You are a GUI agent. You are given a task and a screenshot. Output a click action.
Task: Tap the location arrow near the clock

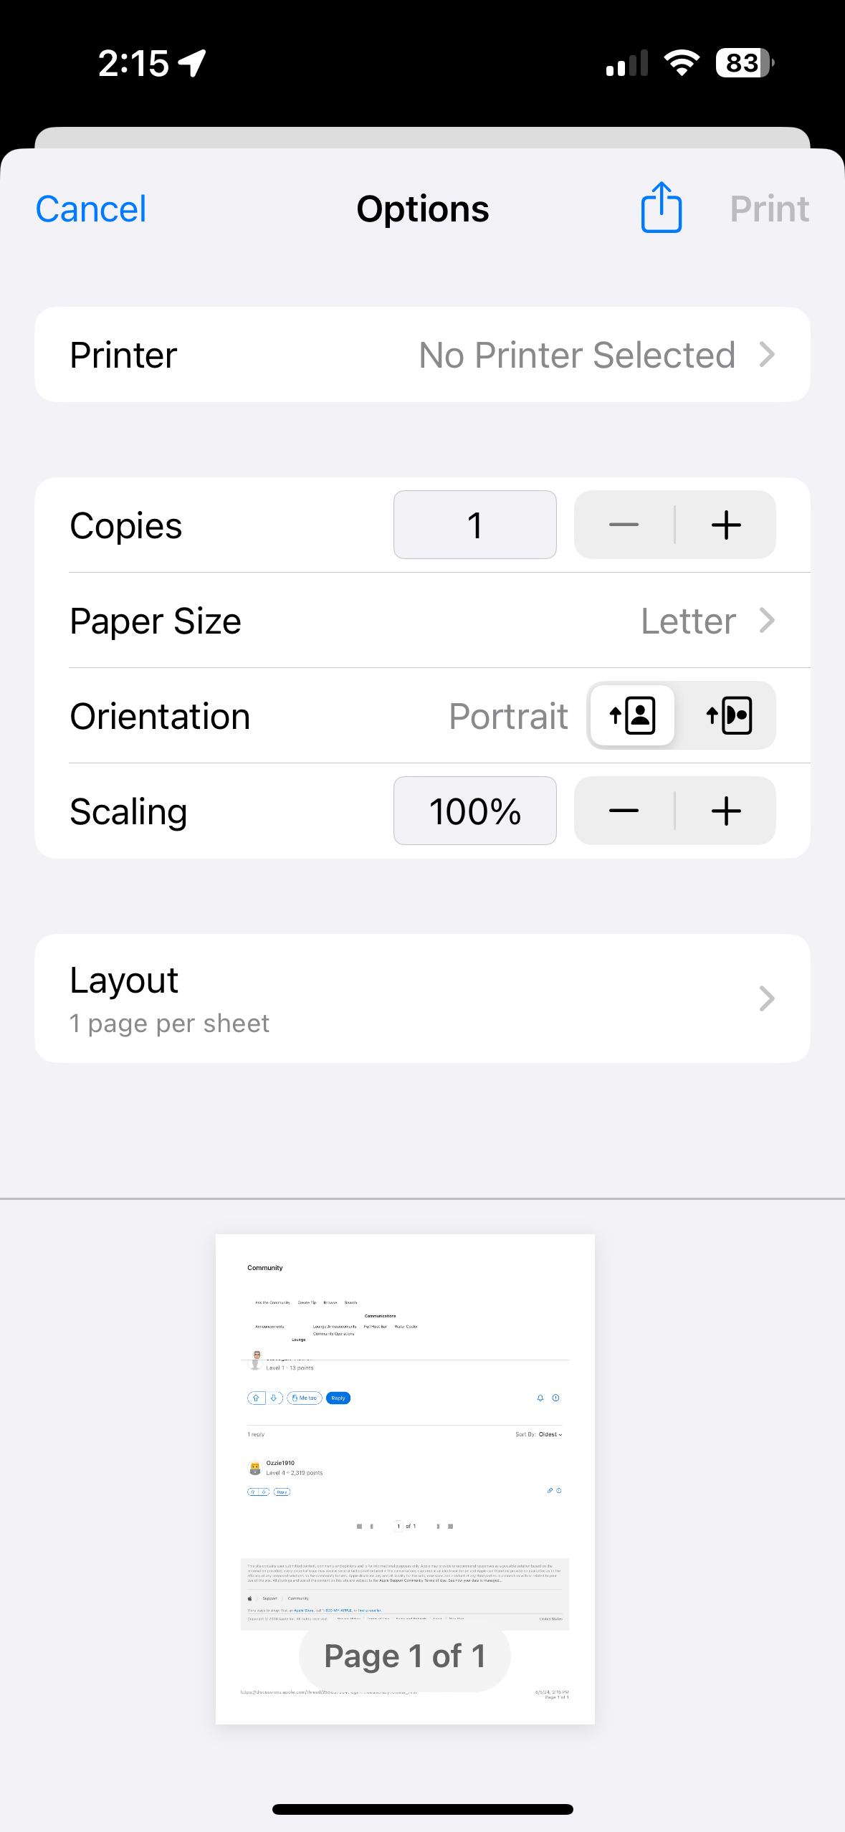(193, 63)
